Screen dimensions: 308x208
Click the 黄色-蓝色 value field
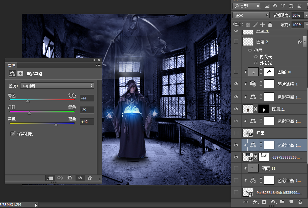[x=87, y=122]
